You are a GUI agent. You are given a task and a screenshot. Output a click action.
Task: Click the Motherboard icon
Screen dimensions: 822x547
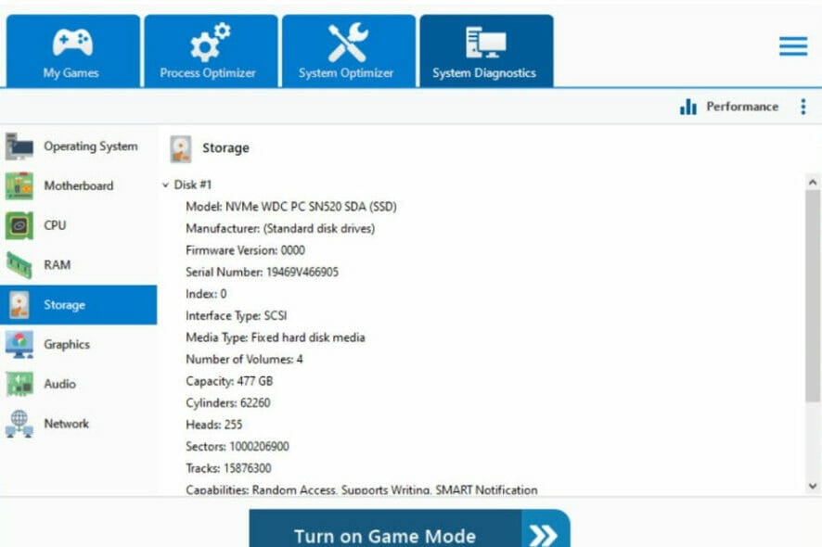(x=19, y=186)
